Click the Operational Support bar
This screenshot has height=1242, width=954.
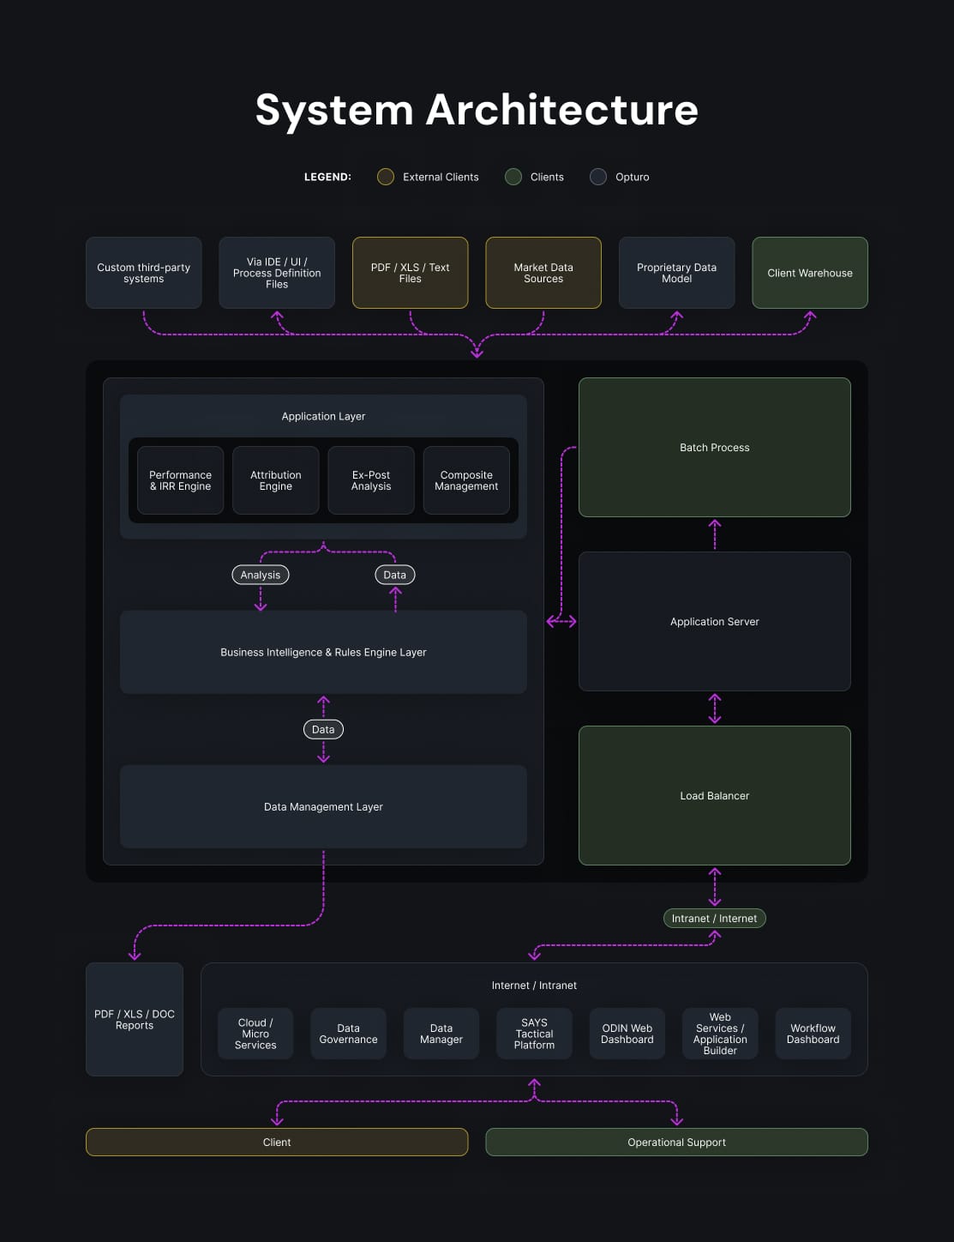(677, 1143)
